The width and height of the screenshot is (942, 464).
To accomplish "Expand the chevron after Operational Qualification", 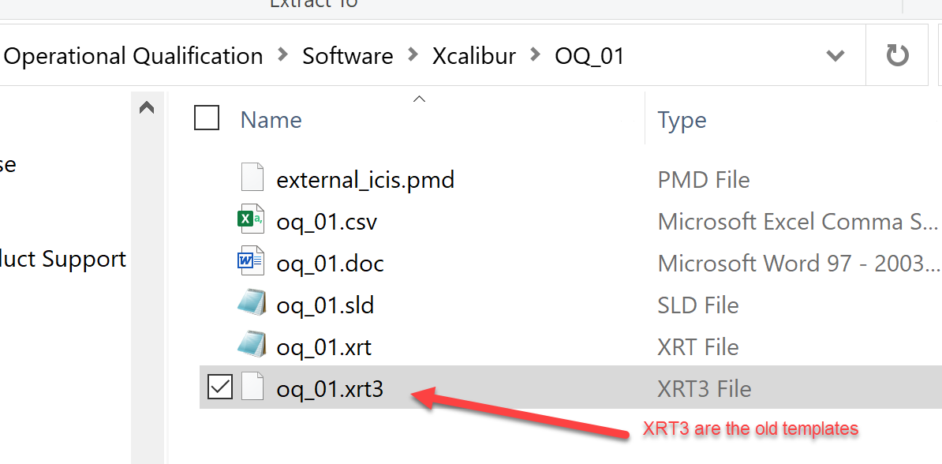I will (x=283, y=56).
